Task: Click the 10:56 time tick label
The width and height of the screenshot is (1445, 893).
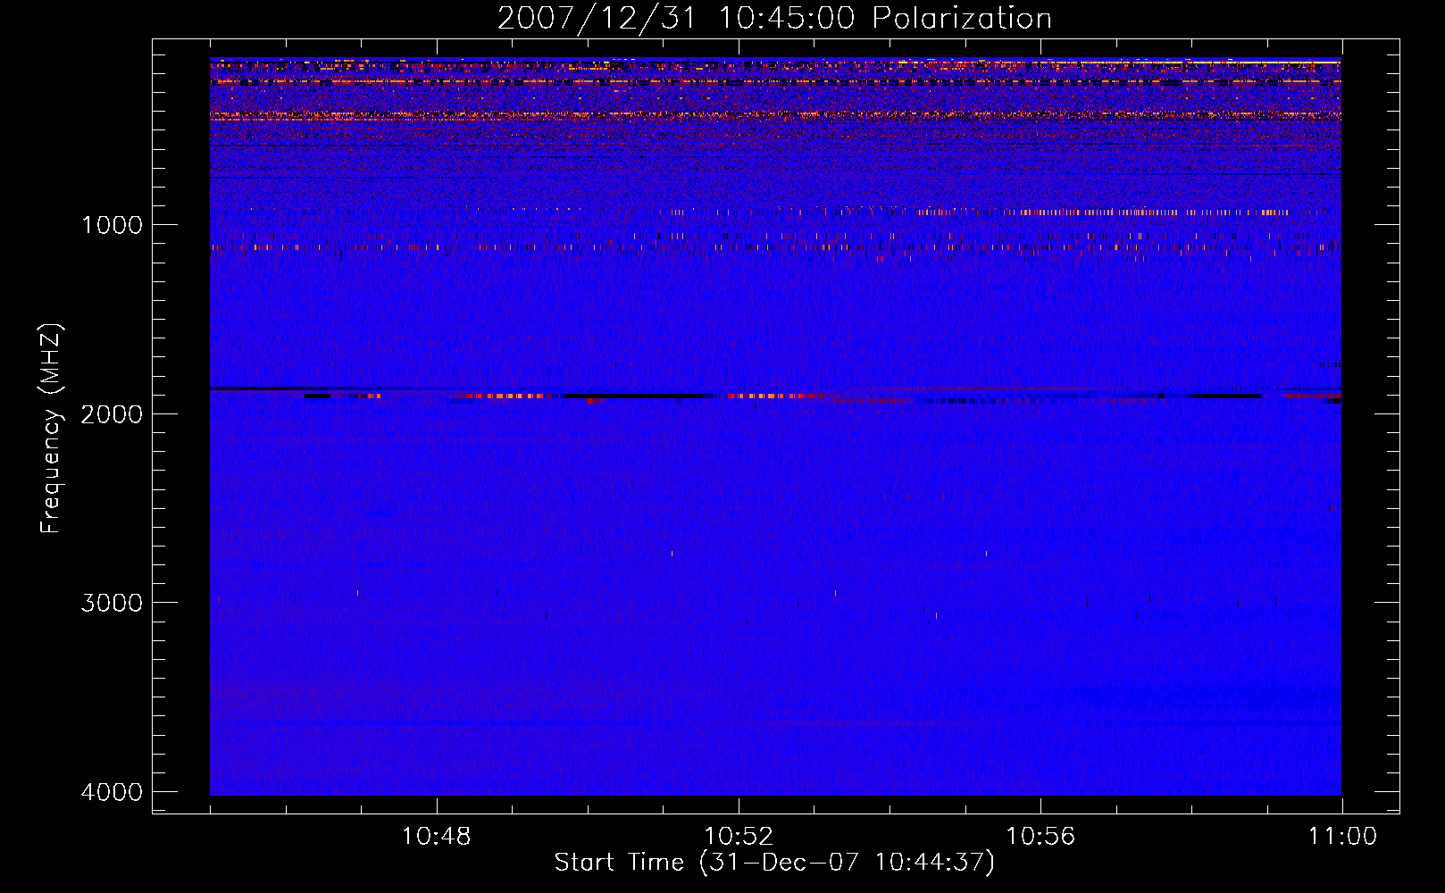Action: coord(1040,837)
